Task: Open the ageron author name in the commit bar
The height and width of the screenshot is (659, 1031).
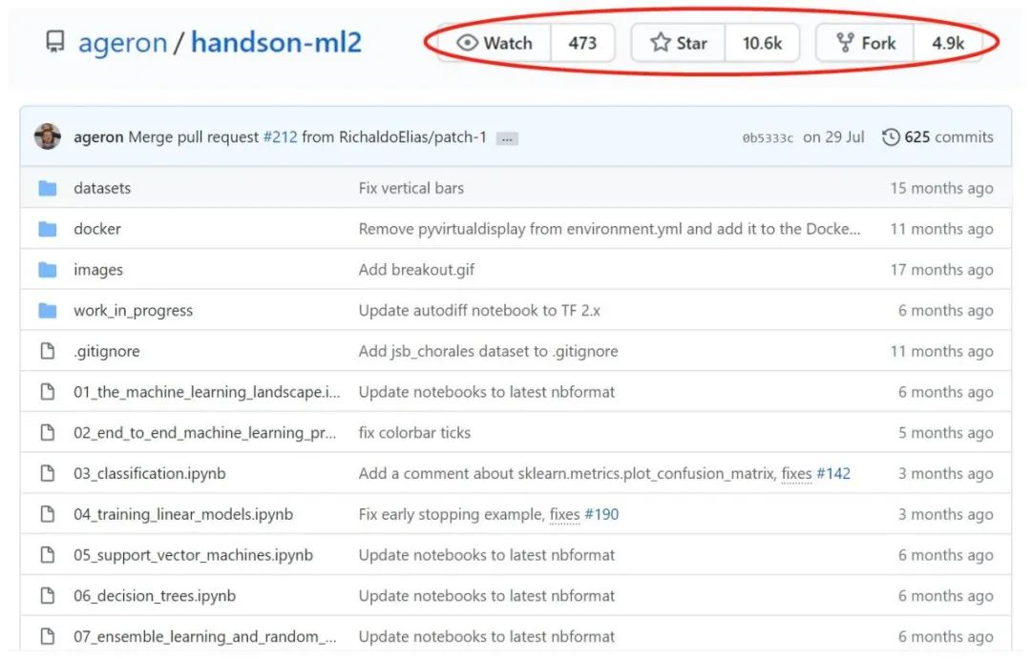Action: (x=98, y=137)
